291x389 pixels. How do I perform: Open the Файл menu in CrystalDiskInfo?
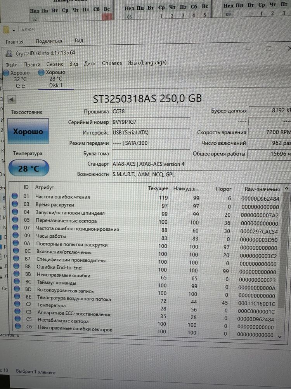click(x=11, y=65)
